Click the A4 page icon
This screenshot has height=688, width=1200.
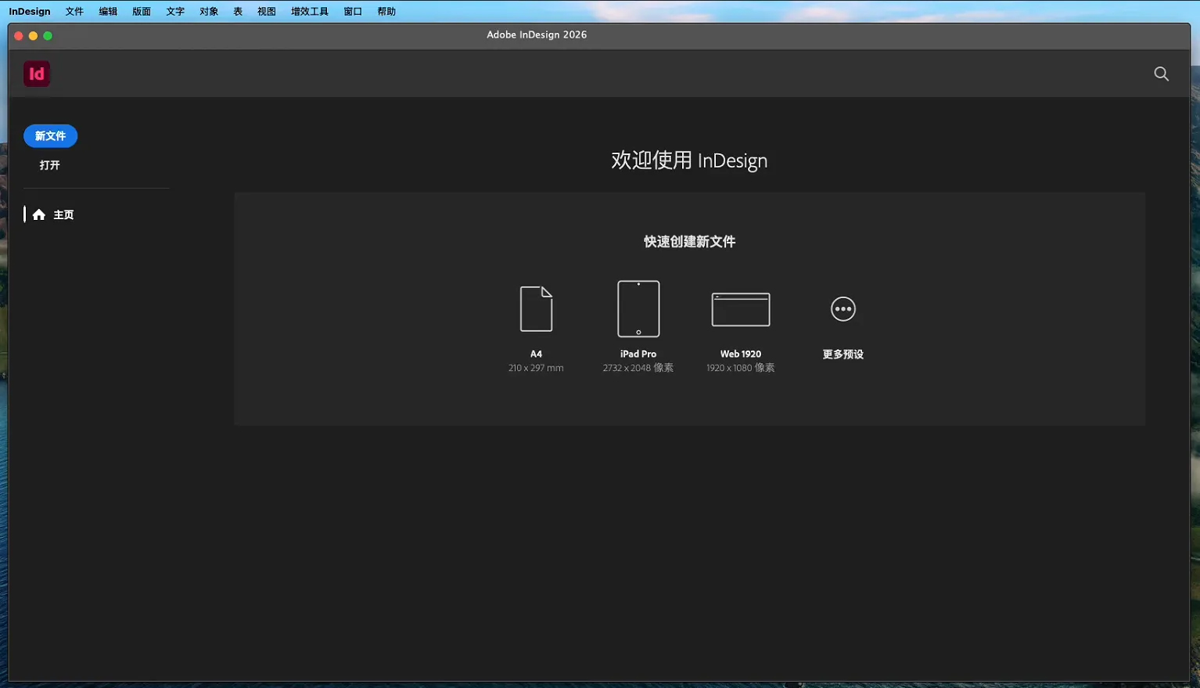[x=536, y=308]
